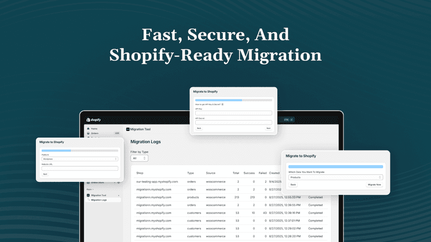Click the Type column header
431x242 pixels.
(x=191, y=173)
